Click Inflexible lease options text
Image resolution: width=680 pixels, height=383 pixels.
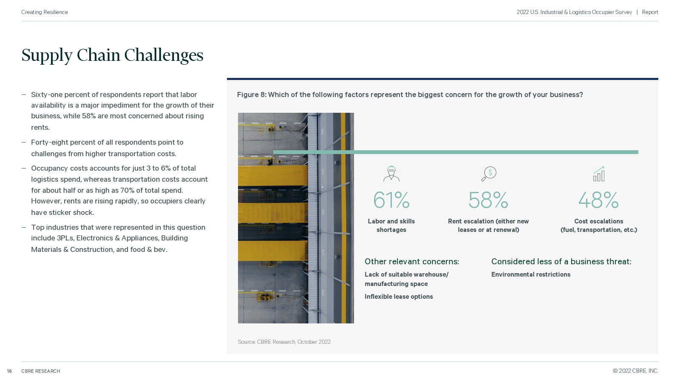pyautogui.click(x=399, y=297)
